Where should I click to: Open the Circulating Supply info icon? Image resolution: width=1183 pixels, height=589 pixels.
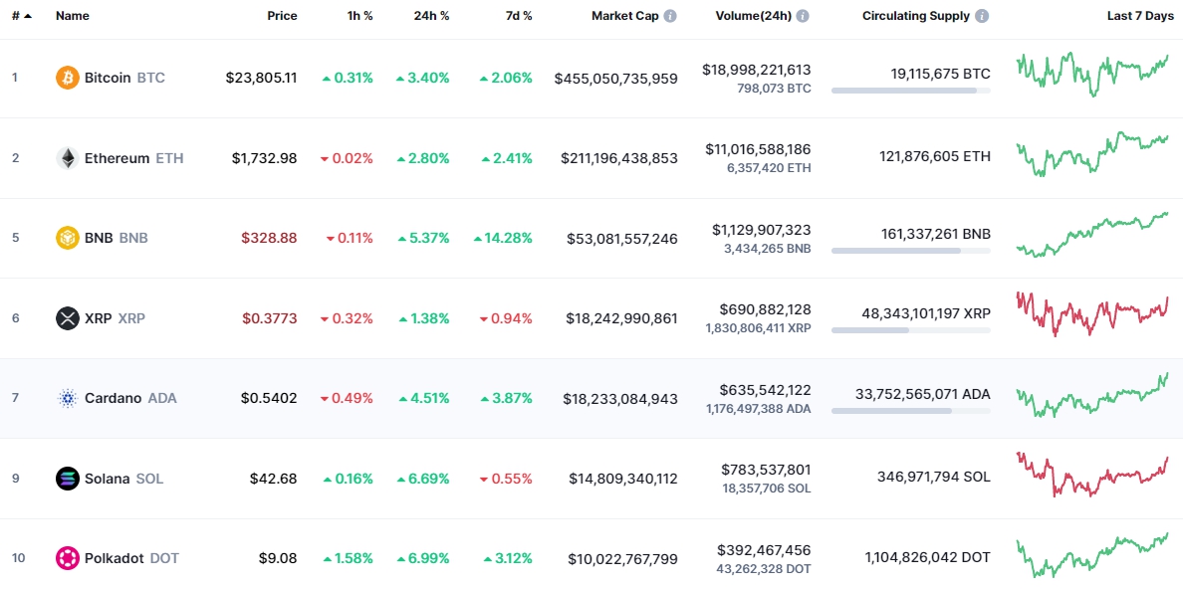[982, 16]
